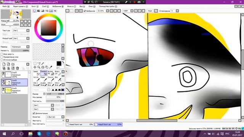
Task: Create a new normal layer
Action: pyautogui.click(x=4, y=64)
